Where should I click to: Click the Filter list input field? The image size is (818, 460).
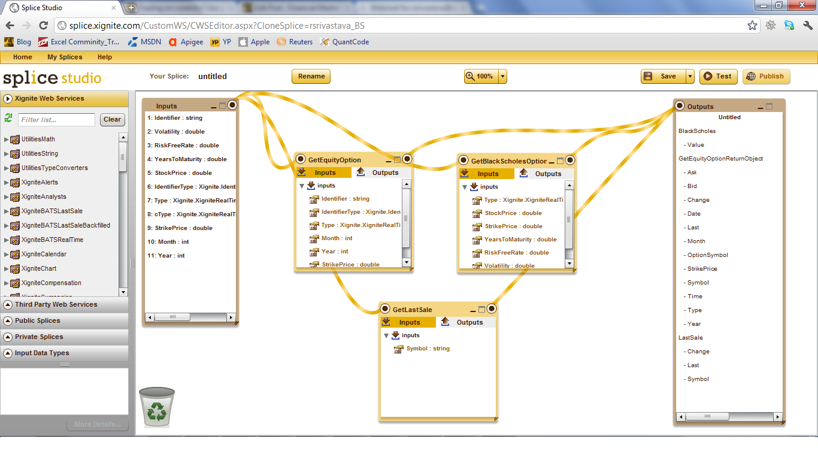(x=56, y=120)
